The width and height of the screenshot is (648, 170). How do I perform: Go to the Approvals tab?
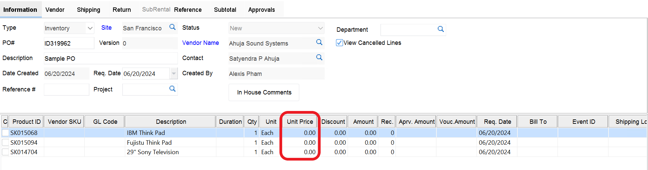click(261, 10)
